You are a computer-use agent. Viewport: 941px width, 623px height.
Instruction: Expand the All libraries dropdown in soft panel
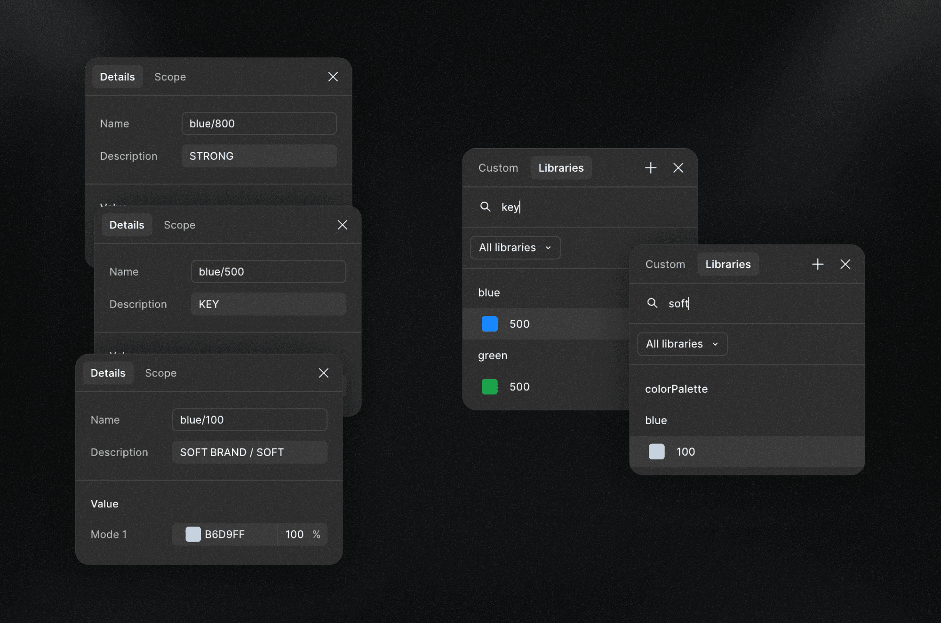point(682,344)
